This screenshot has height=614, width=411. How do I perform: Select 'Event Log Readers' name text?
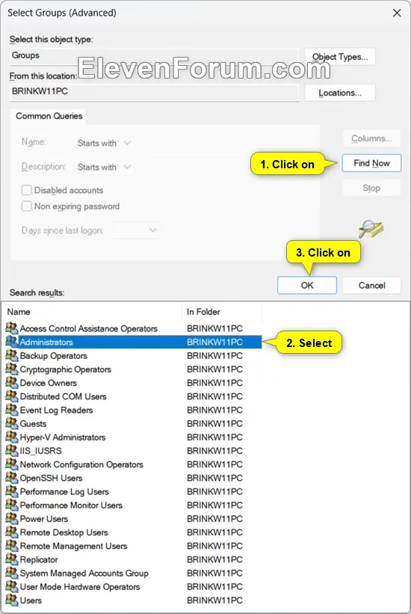point(56,410)
